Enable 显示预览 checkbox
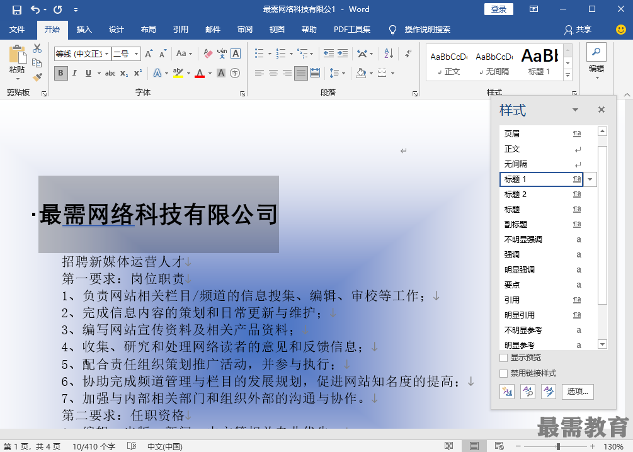 pos(503,358)
